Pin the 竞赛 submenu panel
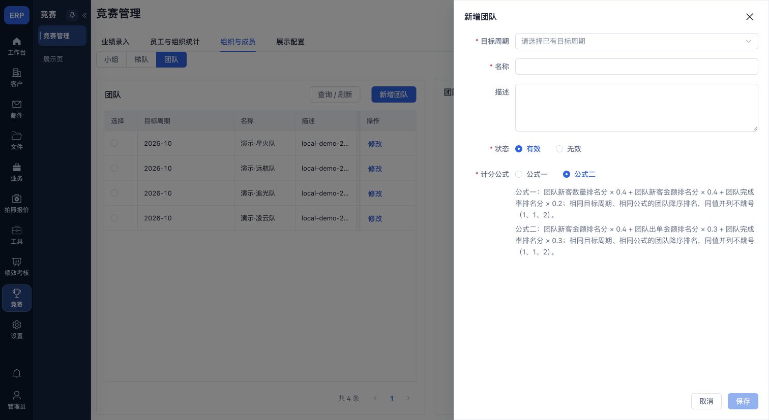This screenshot has width=769, height=420. (x=72, y=15)
